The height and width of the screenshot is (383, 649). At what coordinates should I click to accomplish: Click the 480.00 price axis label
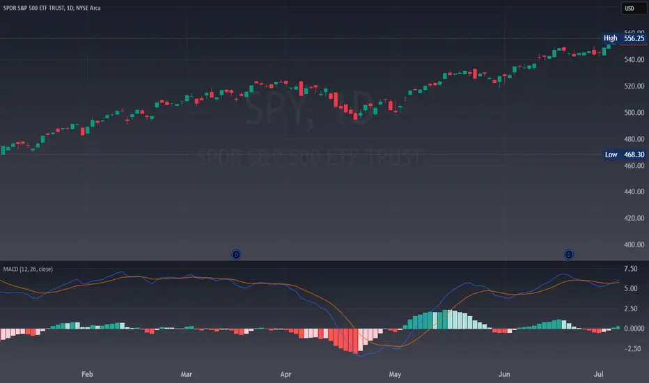634,139
